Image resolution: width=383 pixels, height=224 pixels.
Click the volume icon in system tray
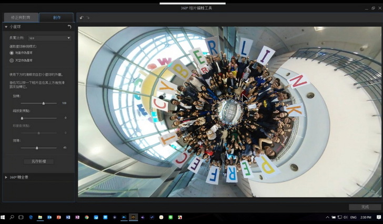pyautogui.click(x=346, y=217)
